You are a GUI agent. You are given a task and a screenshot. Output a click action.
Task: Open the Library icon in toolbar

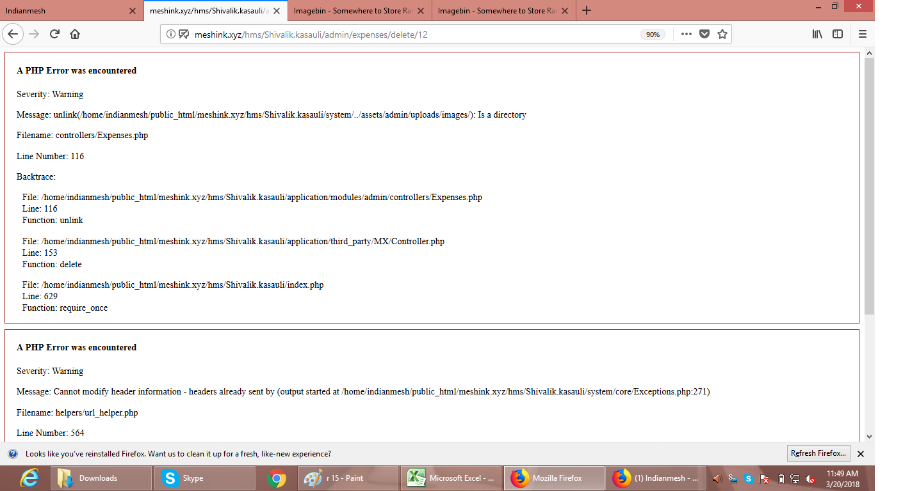[x=817, y=35]
